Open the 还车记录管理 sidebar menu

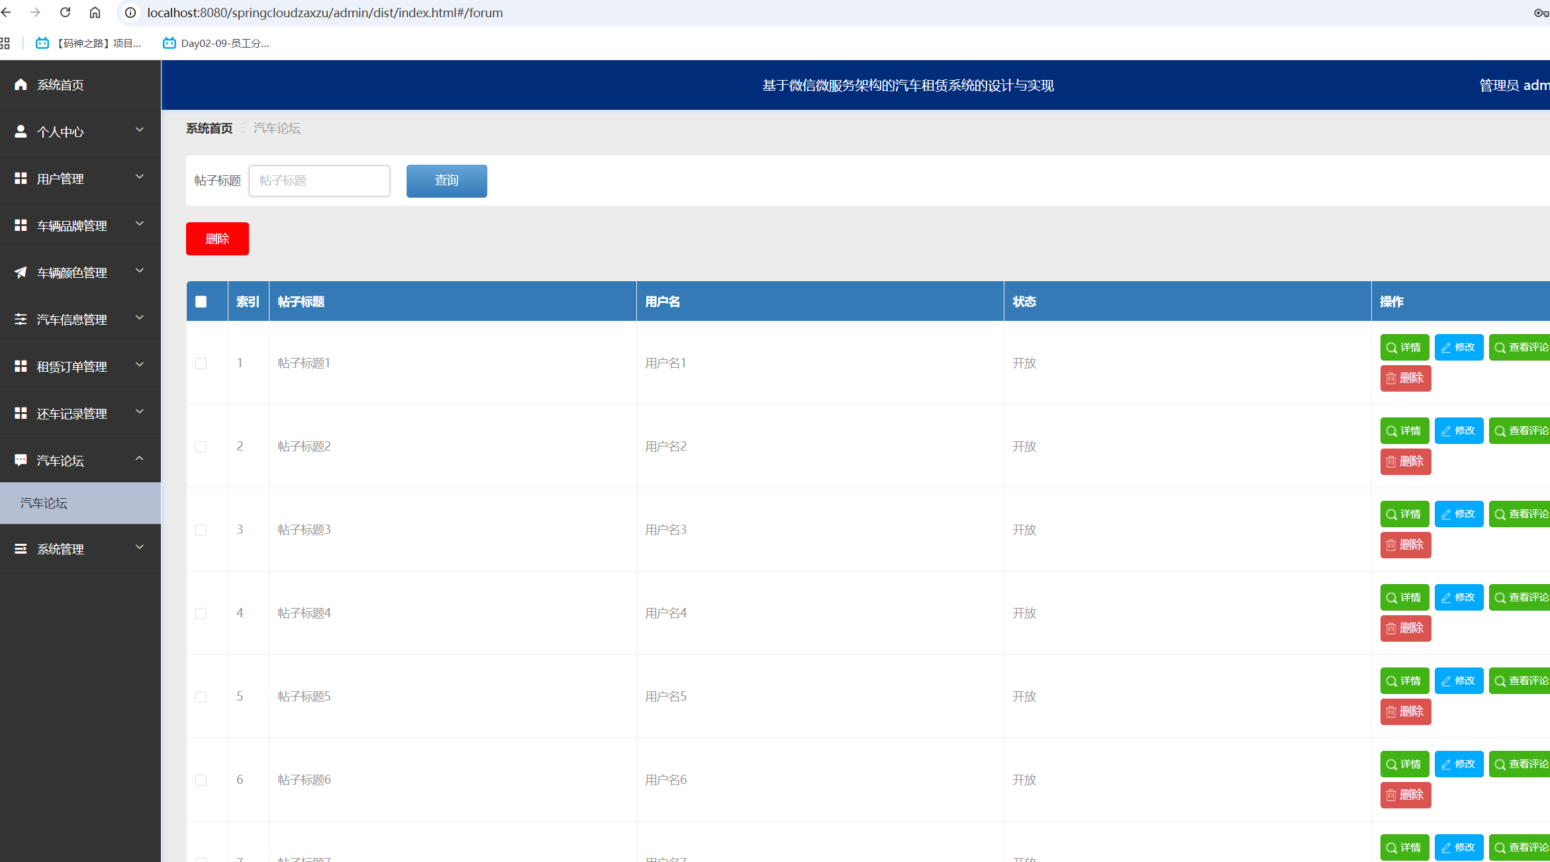tap(72, 413)
